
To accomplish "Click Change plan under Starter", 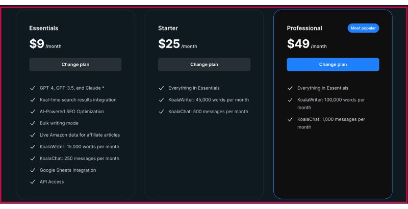I will pyautogui.click(x=204, y=65).
